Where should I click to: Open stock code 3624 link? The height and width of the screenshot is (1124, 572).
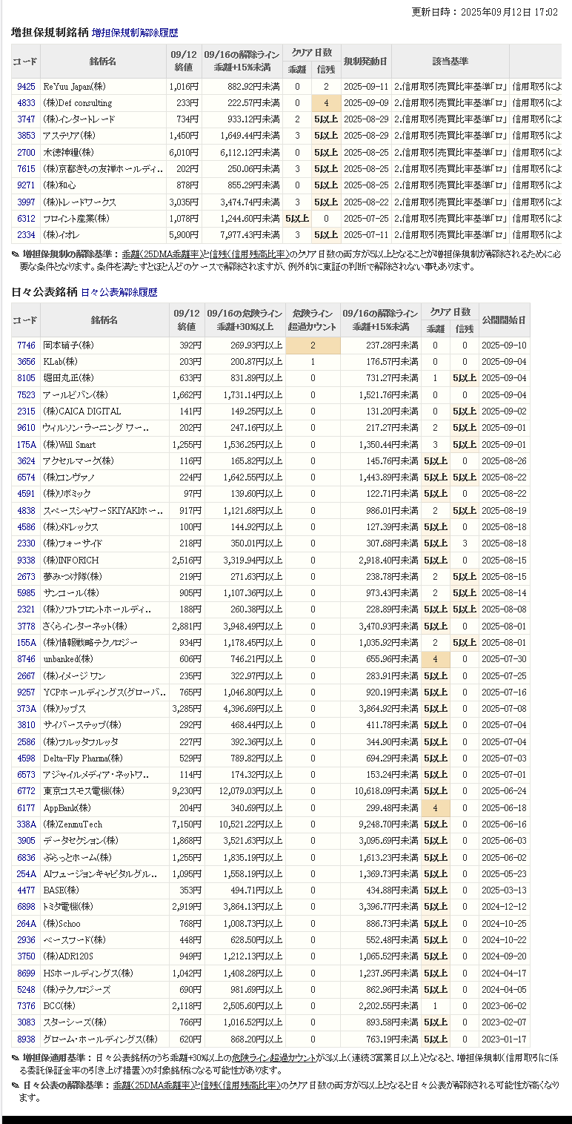26,461
